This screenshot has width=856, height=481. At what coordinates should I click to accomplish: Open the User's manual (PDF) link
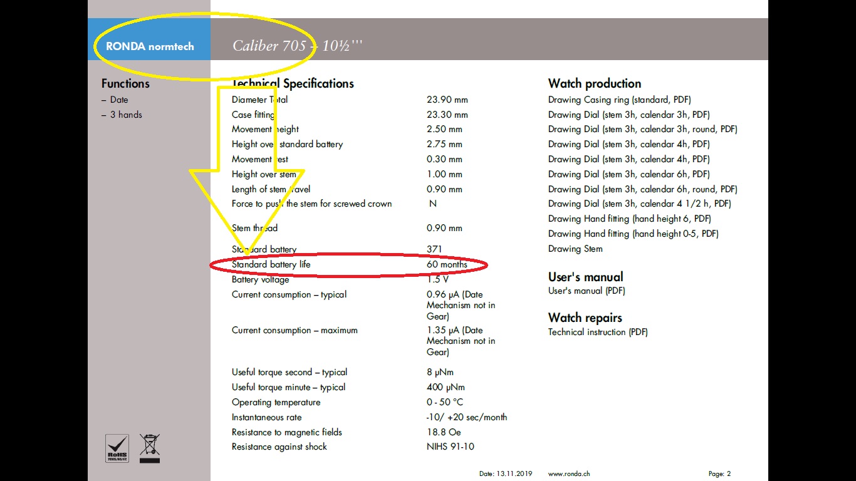(x=587, y=291)
